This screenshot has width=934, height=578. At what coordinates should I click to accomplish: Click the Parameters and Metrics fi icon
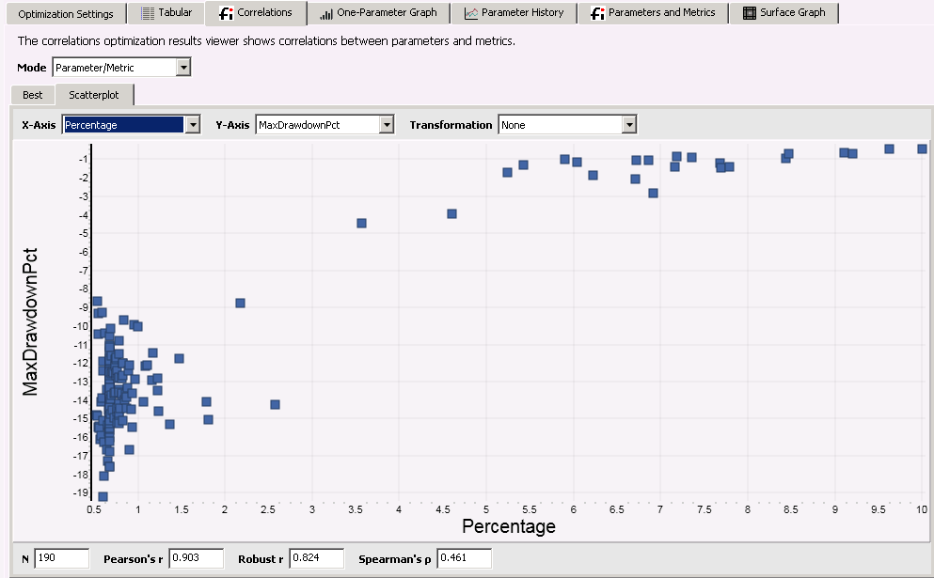[597, 13]
